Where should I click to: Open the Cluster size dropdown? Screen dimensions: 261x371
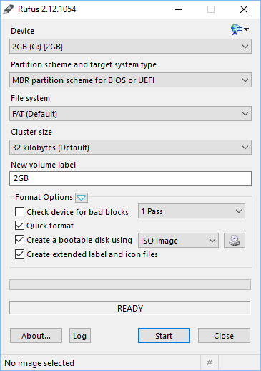130,148
